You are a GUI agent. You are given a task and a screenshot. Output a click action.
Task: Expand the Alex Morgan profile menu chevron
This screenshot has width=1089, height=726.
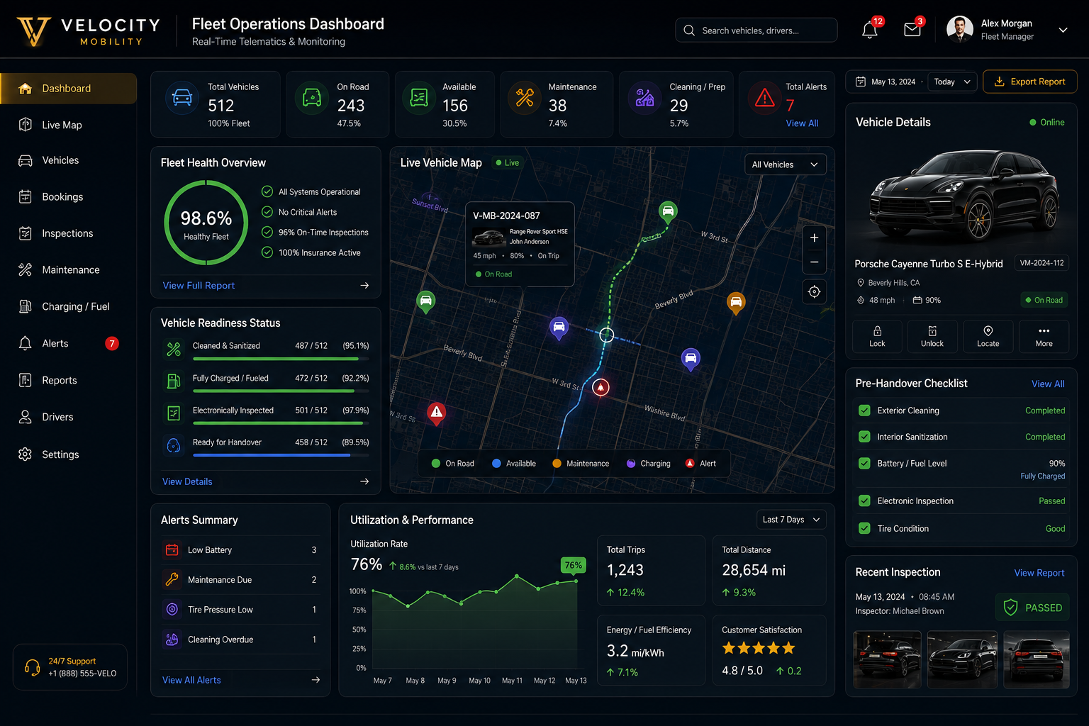click(x=1063, y=30)
